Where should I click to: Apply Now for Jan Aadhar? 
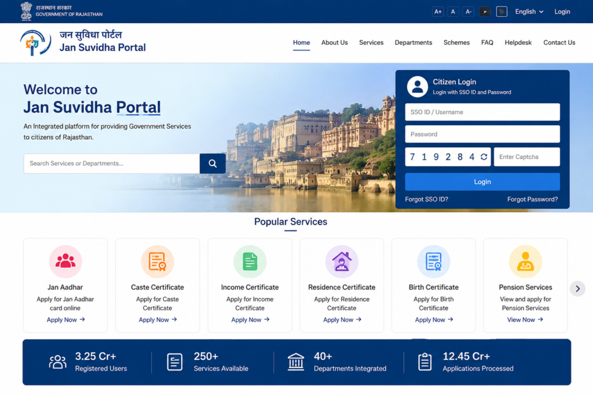[x=65, y=319]
